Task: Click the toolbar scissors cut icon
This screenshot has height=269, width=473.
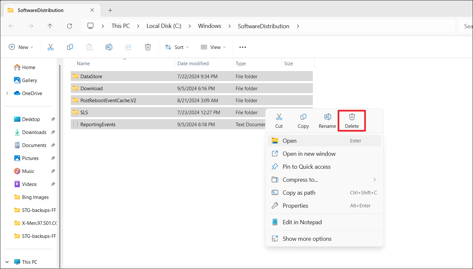Action: pos(51,47)
